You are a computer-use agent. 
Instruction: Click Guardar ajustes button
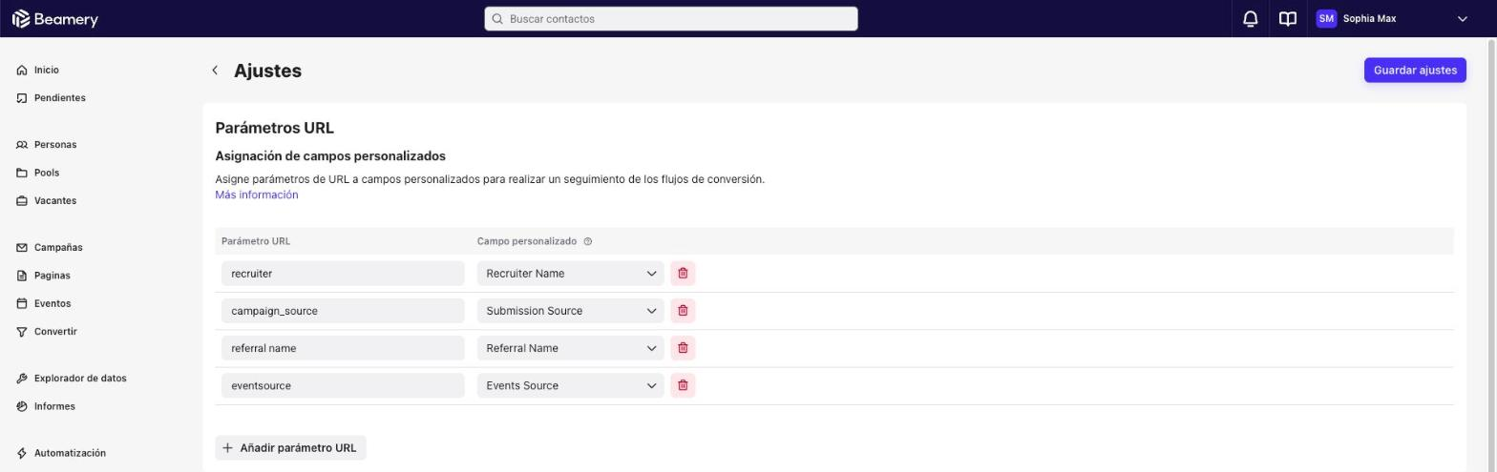[x=1414, y=71]
